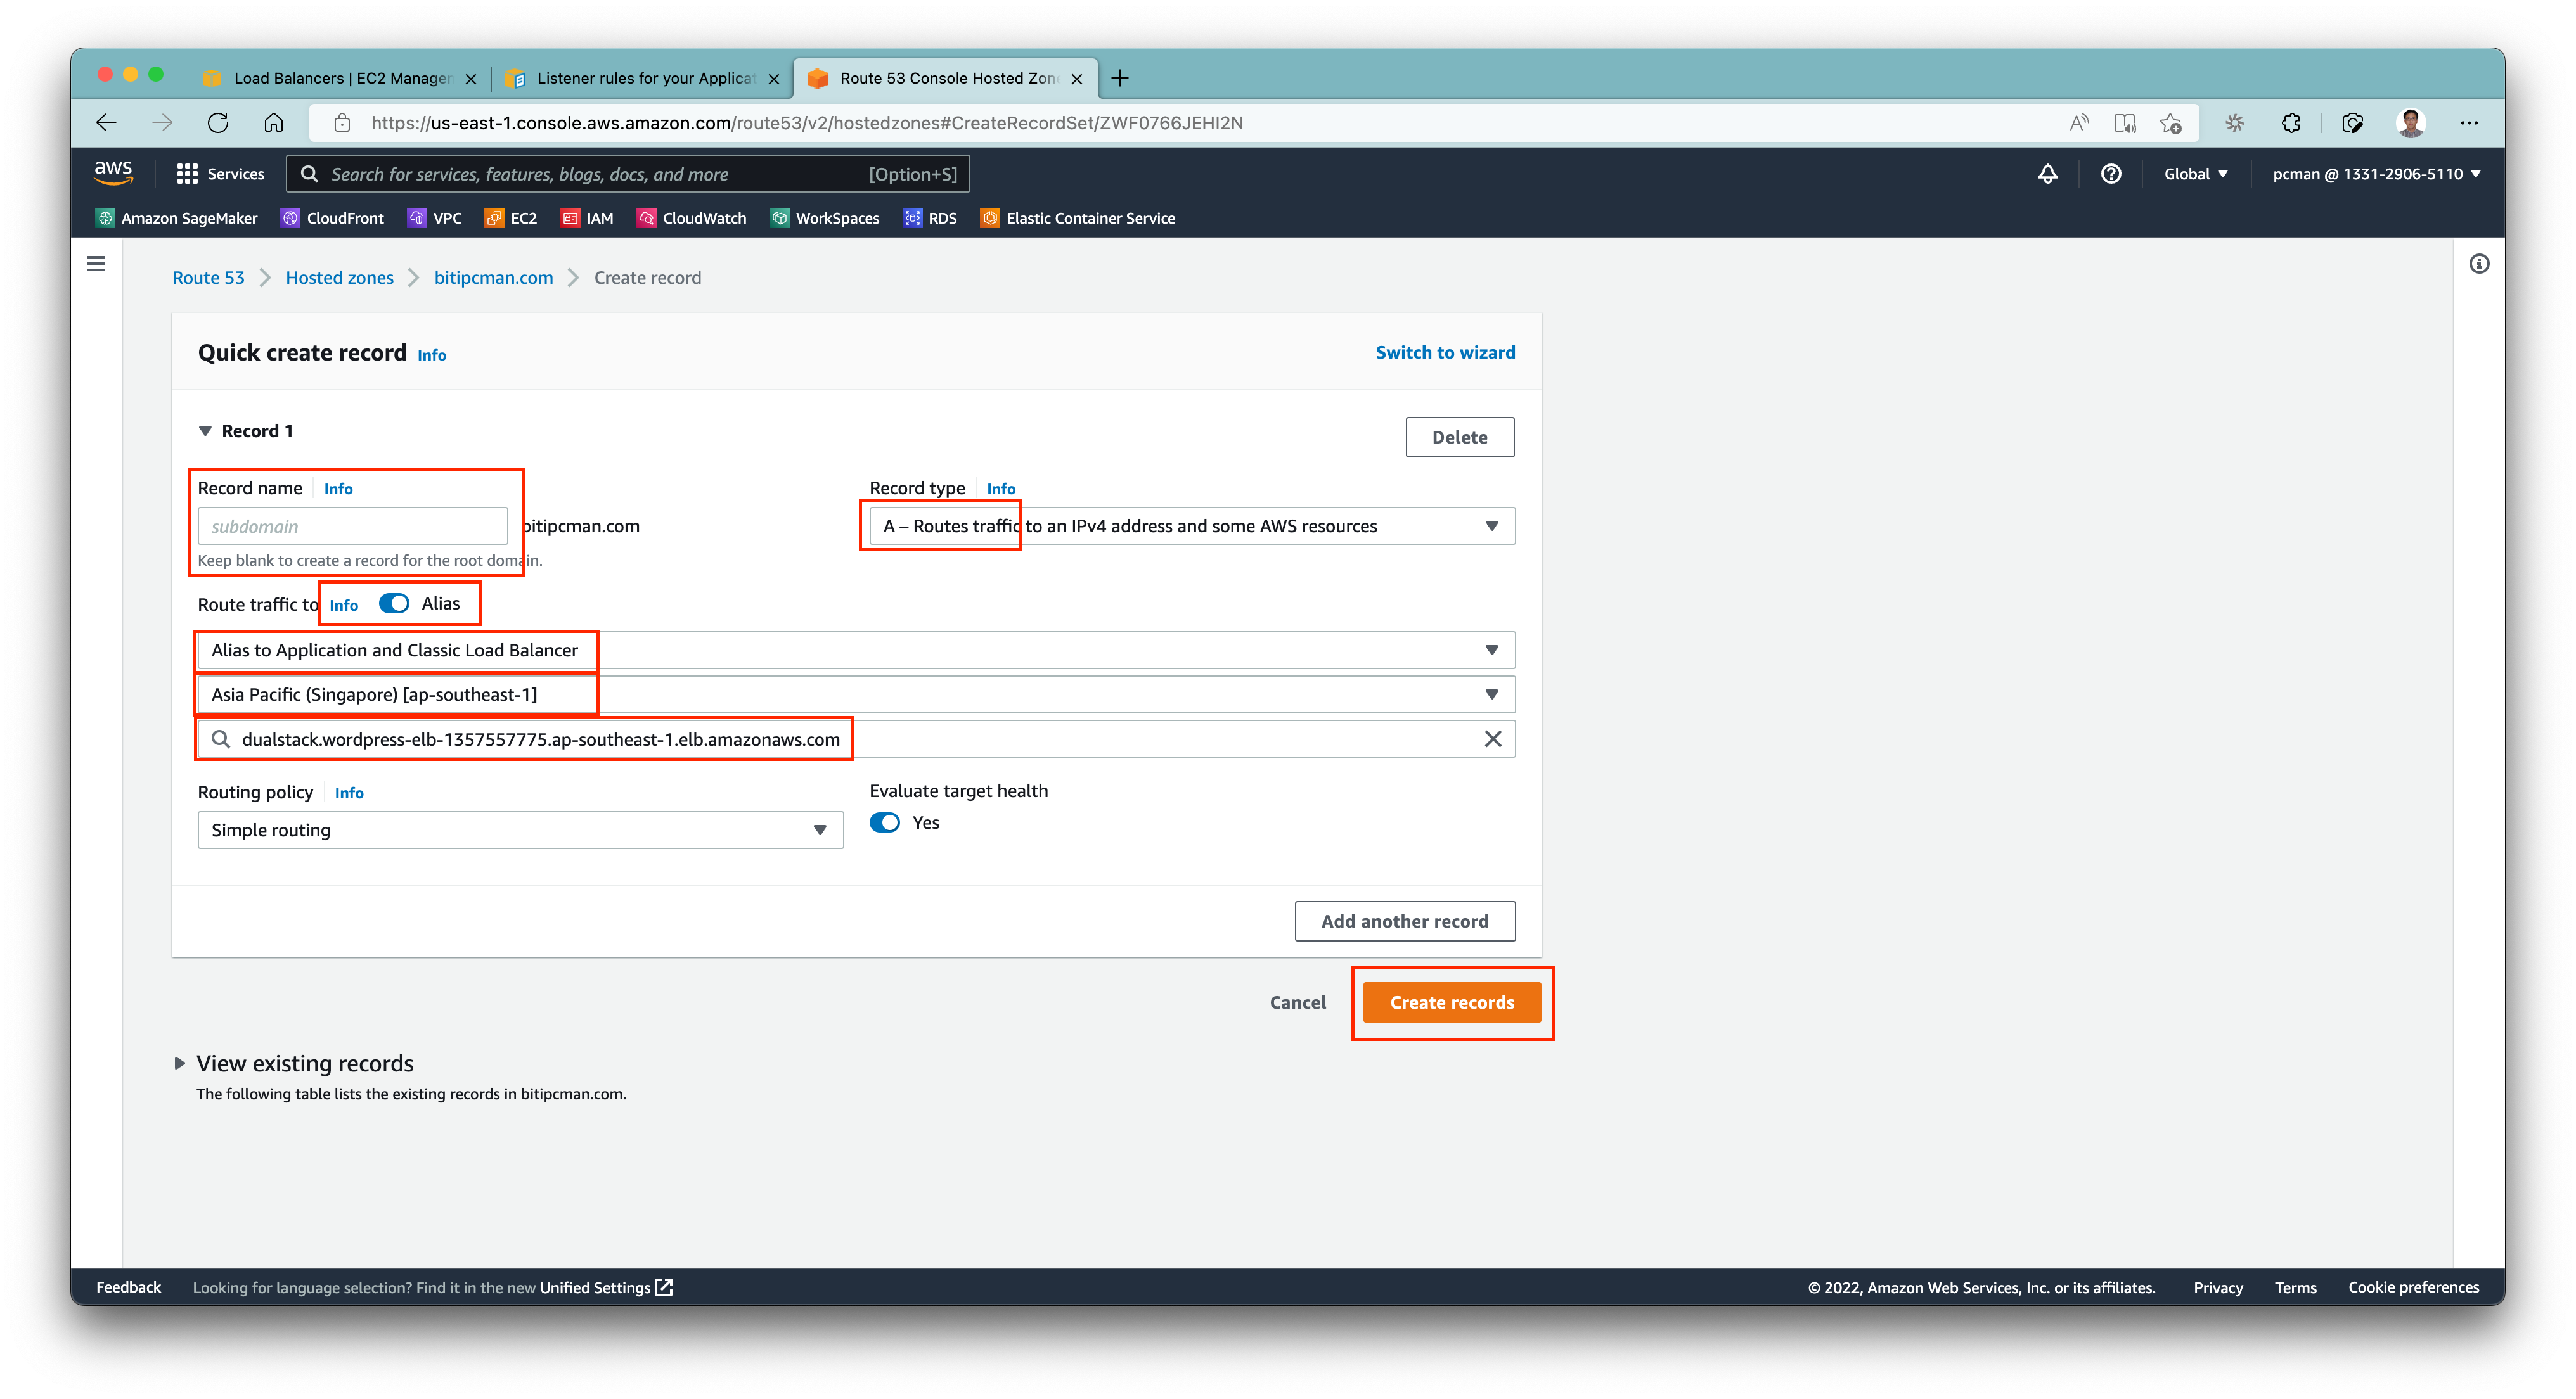The height and width of the screenshot is (1399, 2576).
Task: Click Add another record button
Action: [x=1404, y=921]
